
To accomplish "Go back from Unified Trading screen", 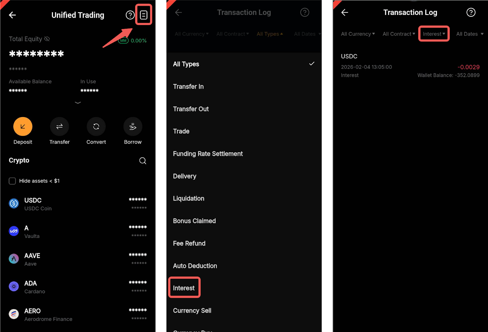I will click(x=13, y=15).
